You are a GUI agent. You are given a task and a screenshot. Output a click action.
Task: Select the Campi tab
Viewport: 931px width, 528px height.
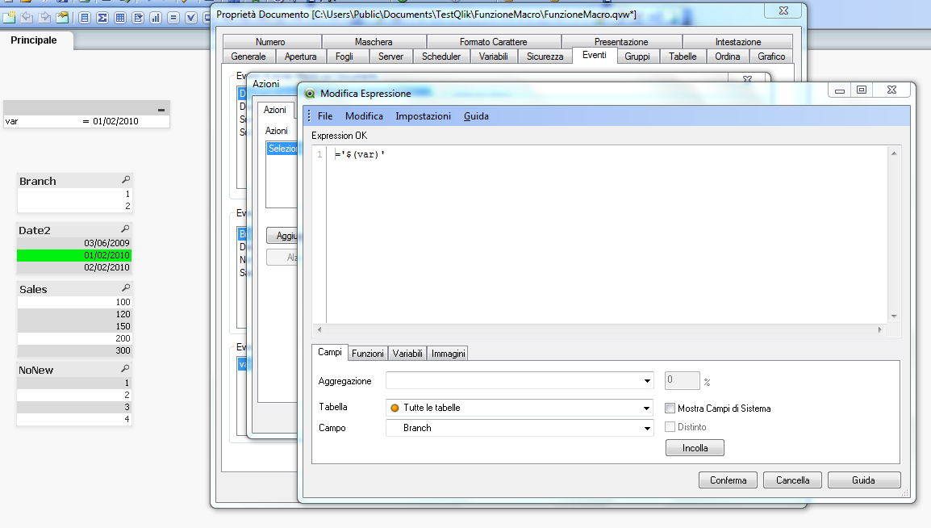tap(329, 352)
